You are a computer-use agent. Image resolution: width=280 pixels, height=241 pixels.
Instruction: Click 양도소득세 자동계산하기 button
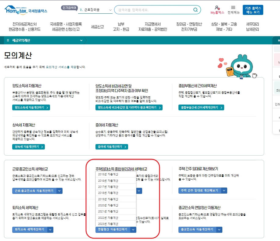coord(31,108)
